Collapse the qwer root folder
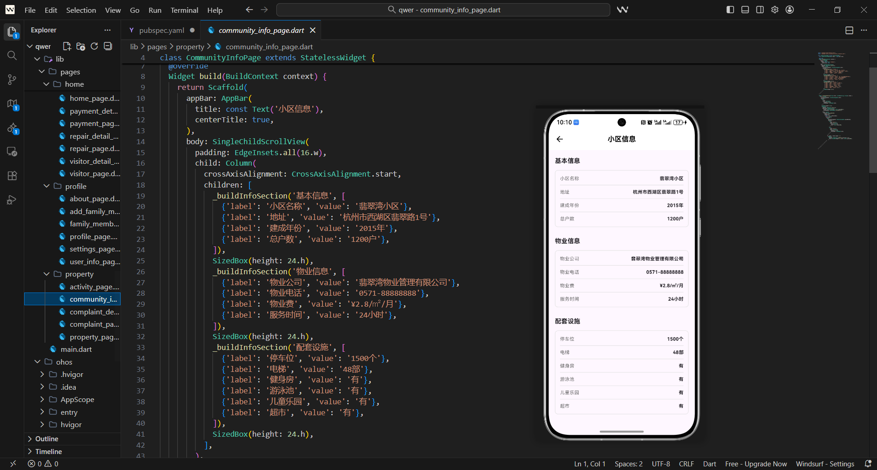 (x=30, y=47)
